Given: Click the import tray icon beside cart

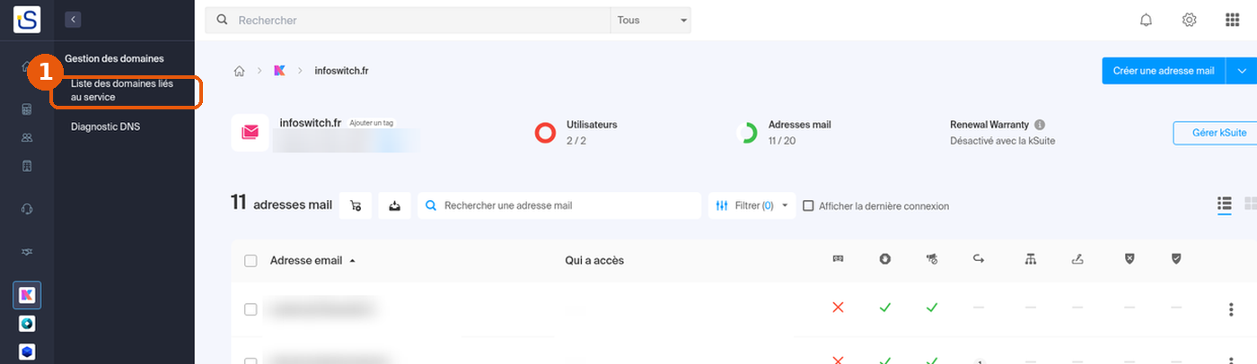Looking at the screenshot, I should click(x=395, y=205).
